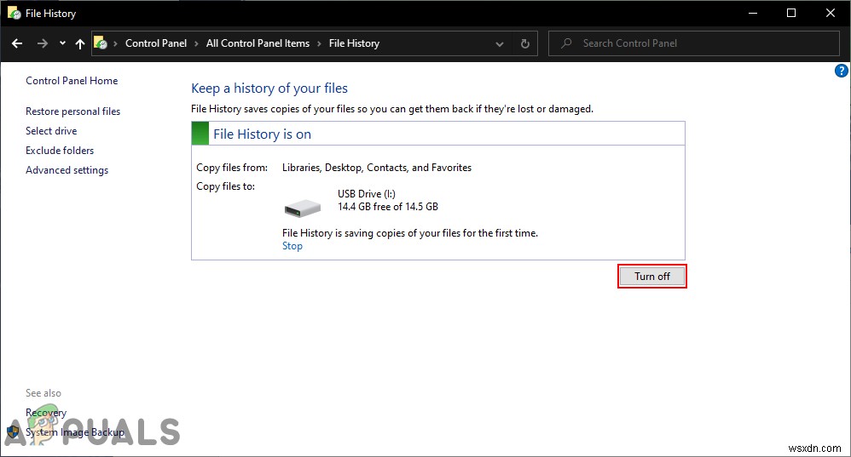Click the File History address bar icon
851x457 pixels.
pos(101,43)
